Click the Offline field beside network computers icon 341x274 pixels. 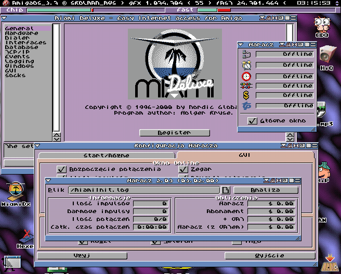pos(285,54)
